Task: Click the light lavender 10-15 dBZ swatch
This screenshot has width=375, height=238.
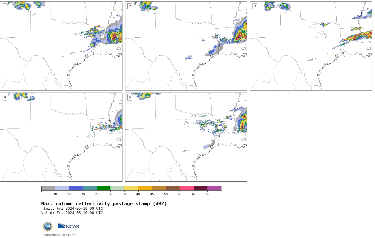Action: [62, 188]
